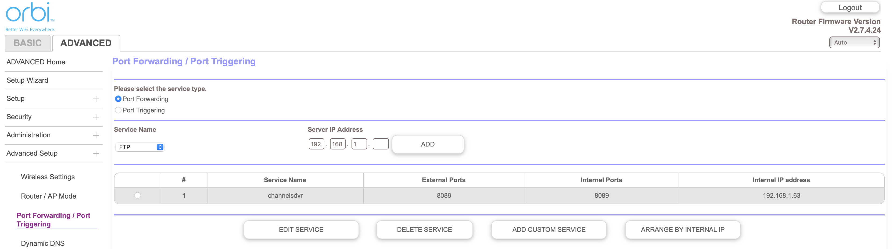Image resolution: width=896 pixels, height=249 pixels.
Task: Switch to the BASIC tab
Action: click(27, 43)
